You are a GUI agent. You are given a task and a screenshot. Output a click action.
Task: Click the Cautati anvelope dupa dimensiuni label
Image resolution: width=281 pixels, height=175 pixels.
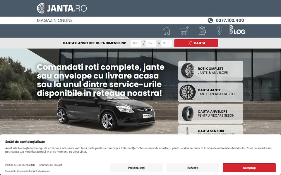pyautogui.click(x=94, y=43)
